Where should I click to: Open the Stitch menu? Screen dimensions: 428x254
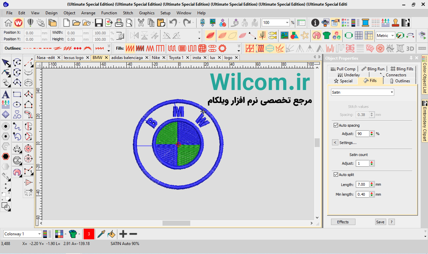(128, 13)
